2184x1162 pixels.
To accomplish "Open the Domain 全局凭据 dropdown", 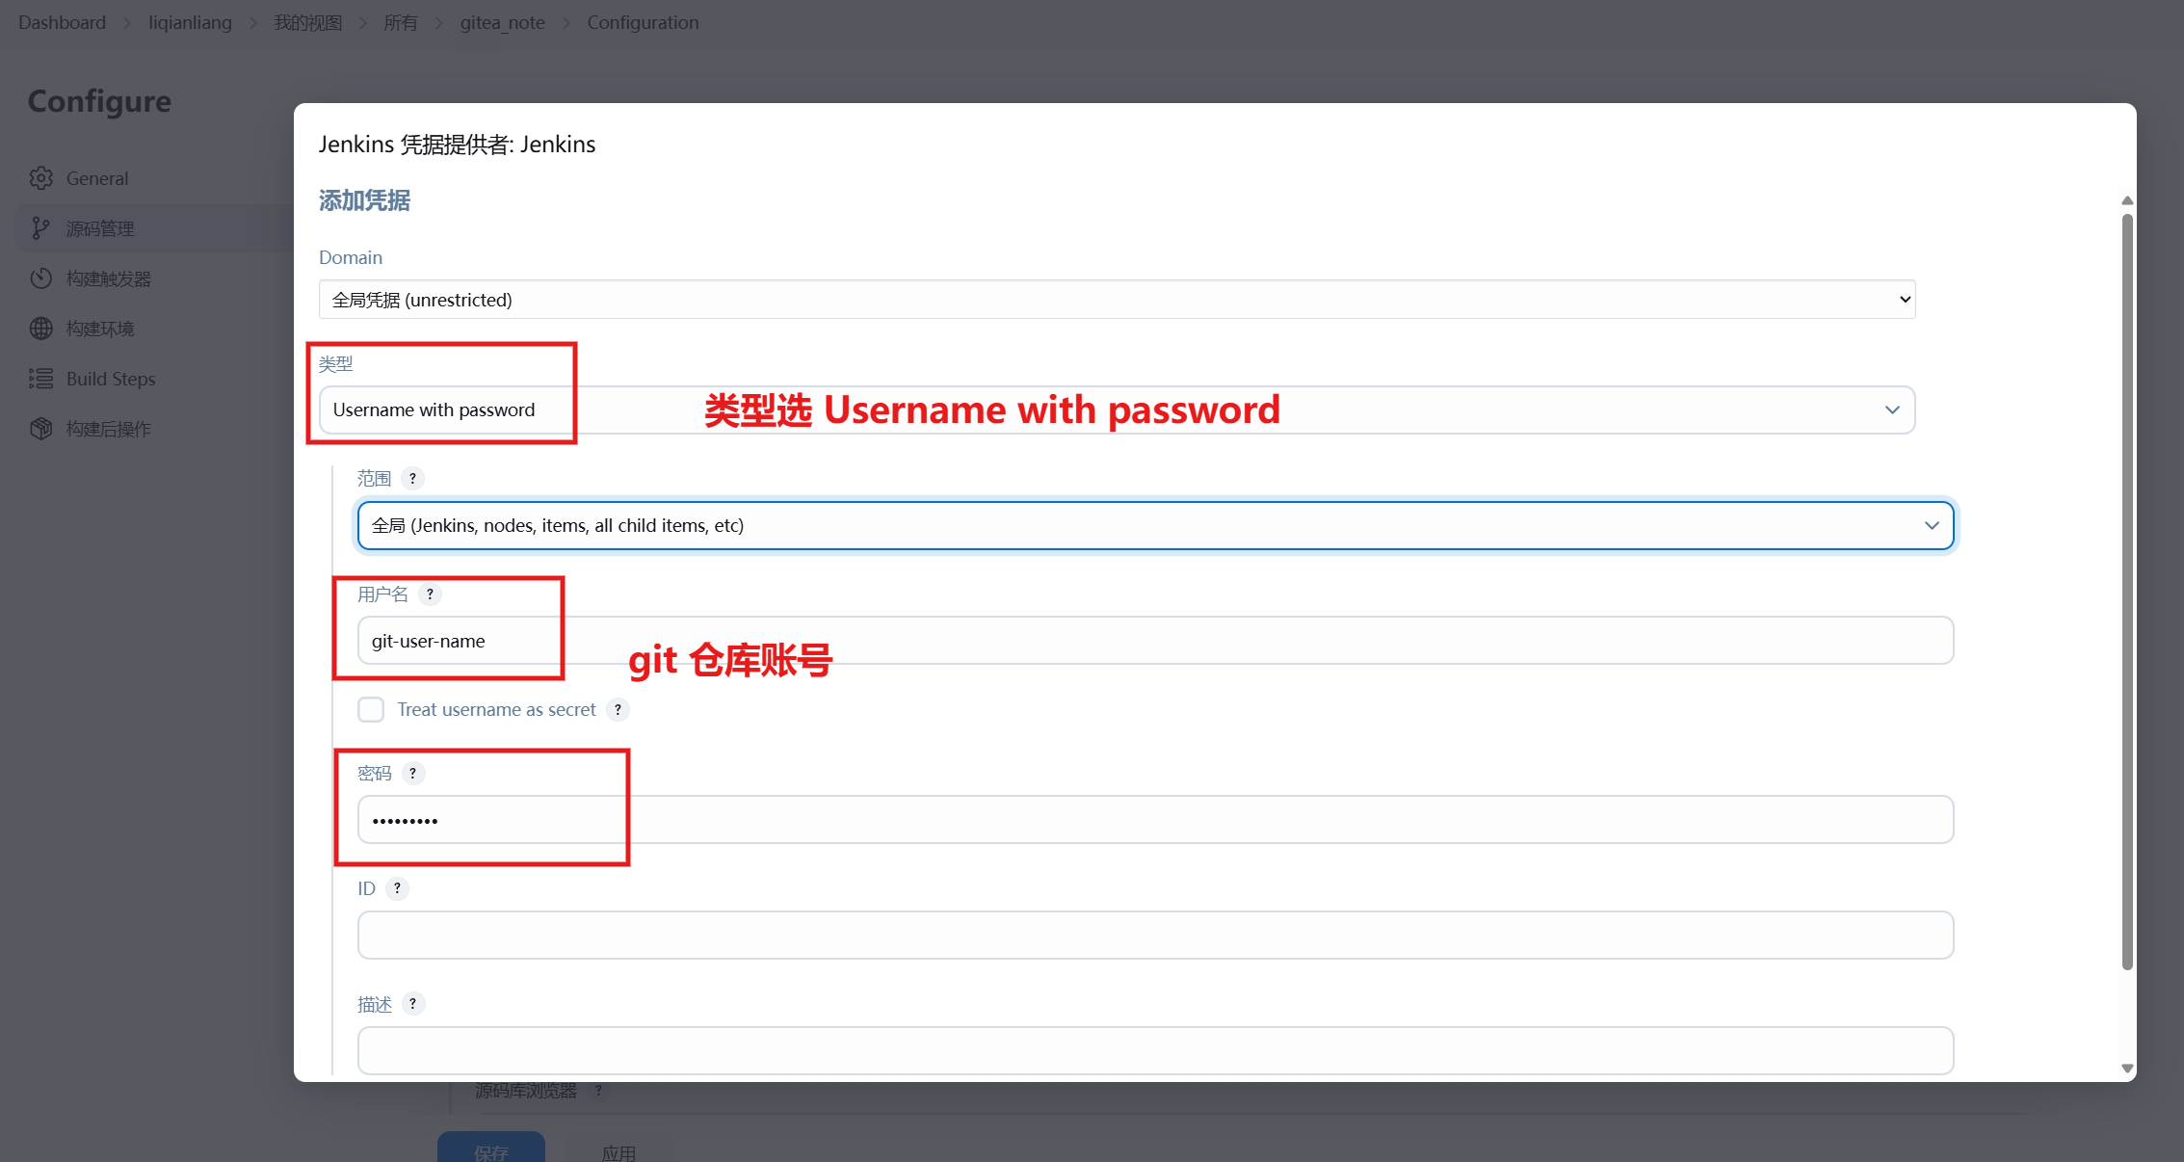I will coord(1117,300).
